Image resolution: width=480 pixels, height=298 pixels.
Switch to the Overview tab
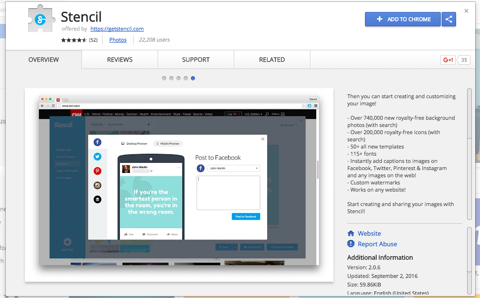[44, 60]
